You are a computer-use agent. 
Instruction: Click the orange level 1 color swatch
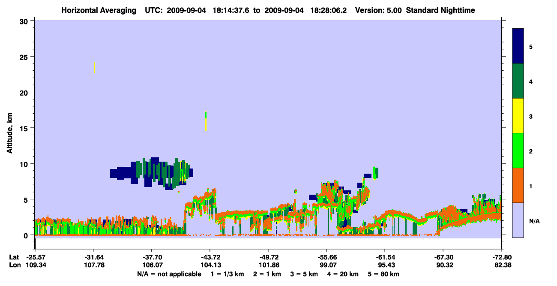click(x=518, y=185)
